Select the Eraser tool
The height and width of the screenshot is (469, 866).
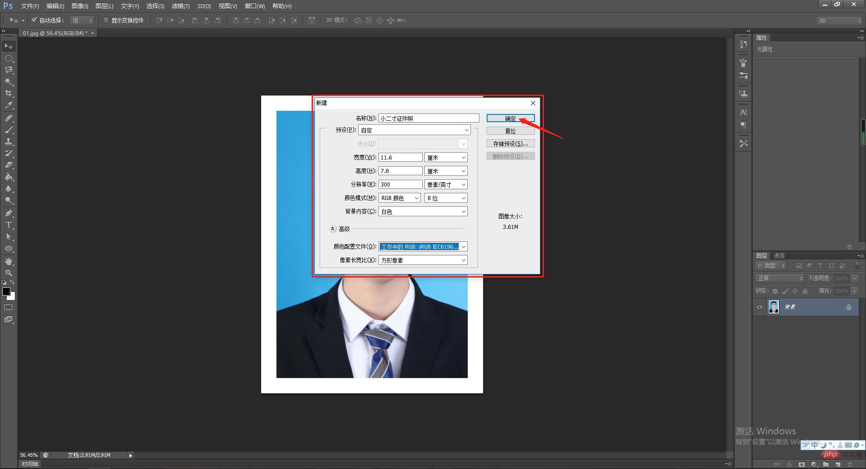tap(9, 165)
